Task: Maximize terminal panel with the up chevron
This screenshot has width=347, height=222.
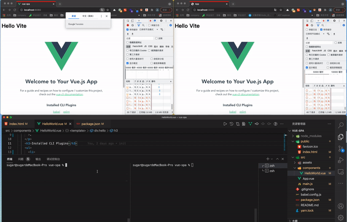Action: point(277,159)
